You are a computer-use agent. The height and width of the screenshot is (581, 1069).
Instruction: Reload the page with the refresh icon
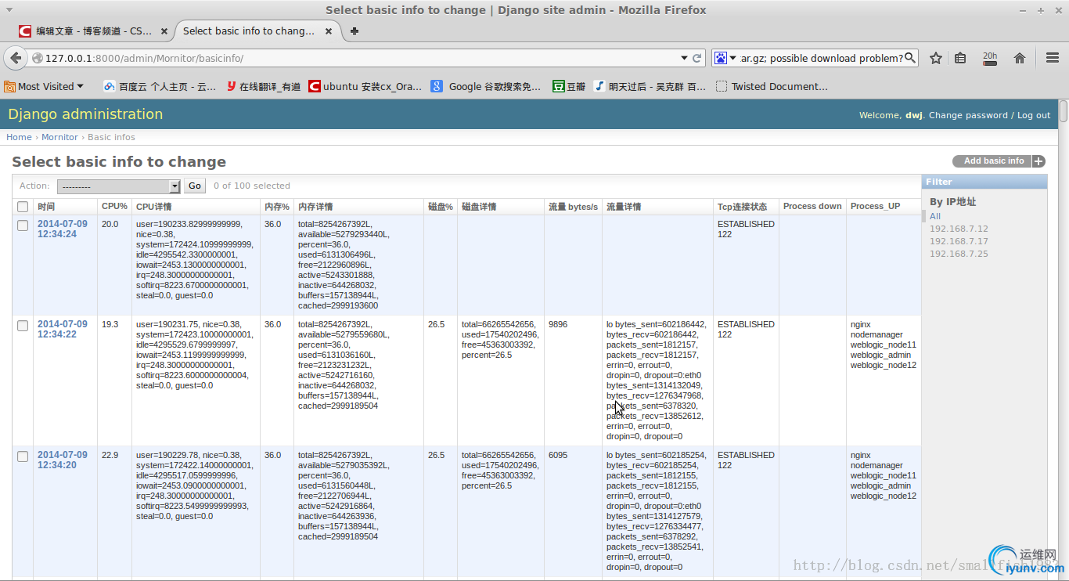tap(697, 58)
